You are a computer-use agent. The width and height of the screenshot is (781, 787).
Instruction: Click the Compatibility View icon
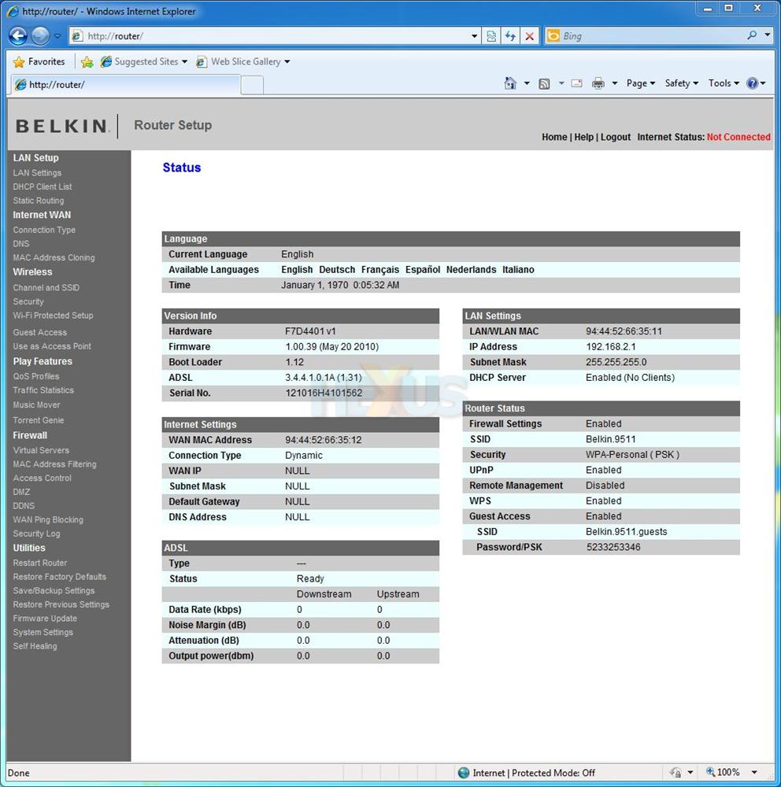tap(491, 36)
